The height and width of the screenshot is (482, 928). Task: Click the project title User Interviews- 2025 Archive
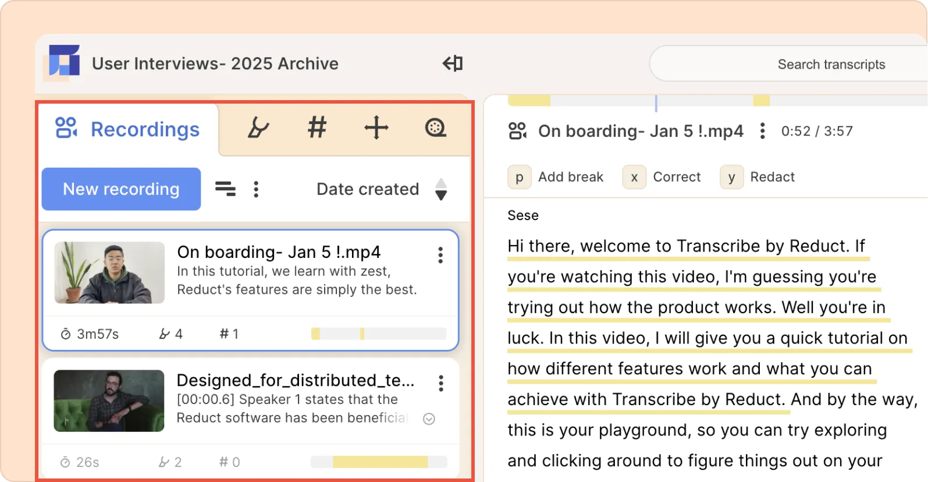tap(215, 63)
